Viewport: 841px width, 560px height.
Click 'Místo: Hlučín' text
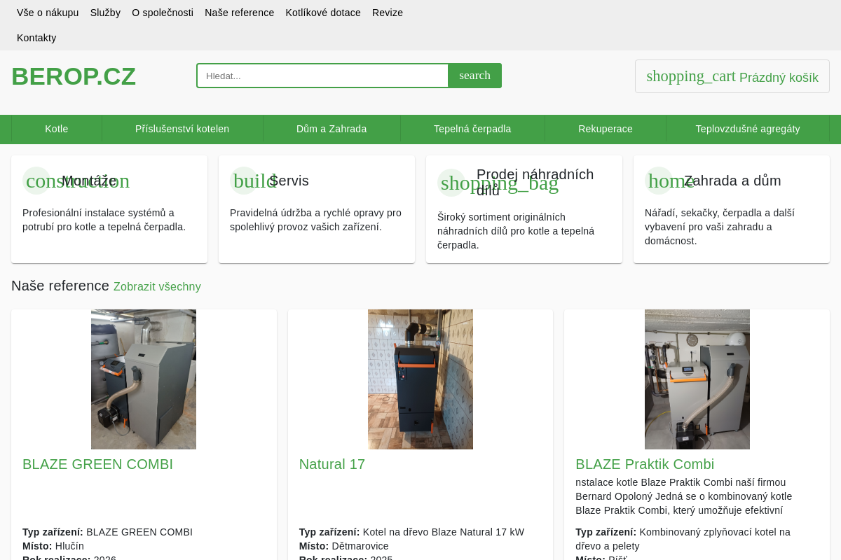53,546
